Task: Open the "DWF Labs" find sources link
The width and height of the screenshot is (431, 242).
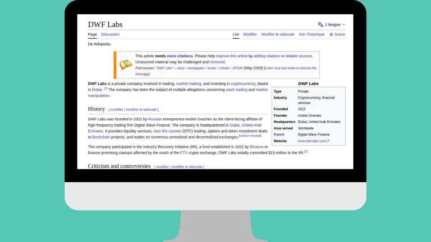Action: 164,68
